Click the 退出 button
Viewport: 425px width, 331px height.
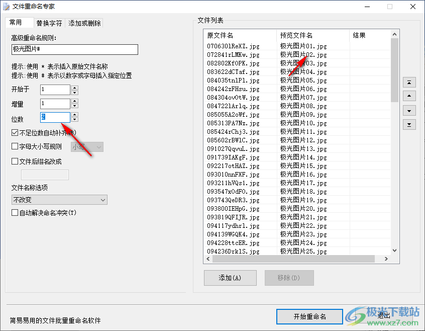[384, 315]
